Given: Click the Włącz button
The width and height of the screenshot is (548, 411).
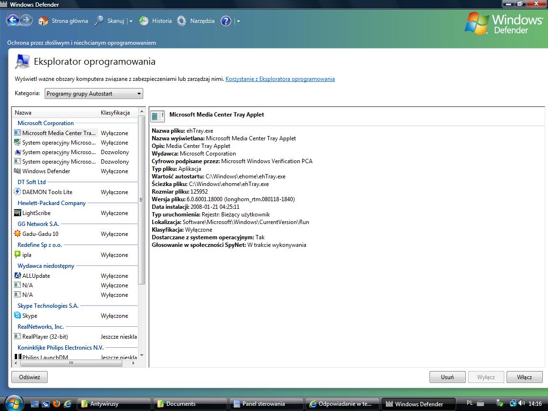Looking at the screenshot, I should click(524, 377).
